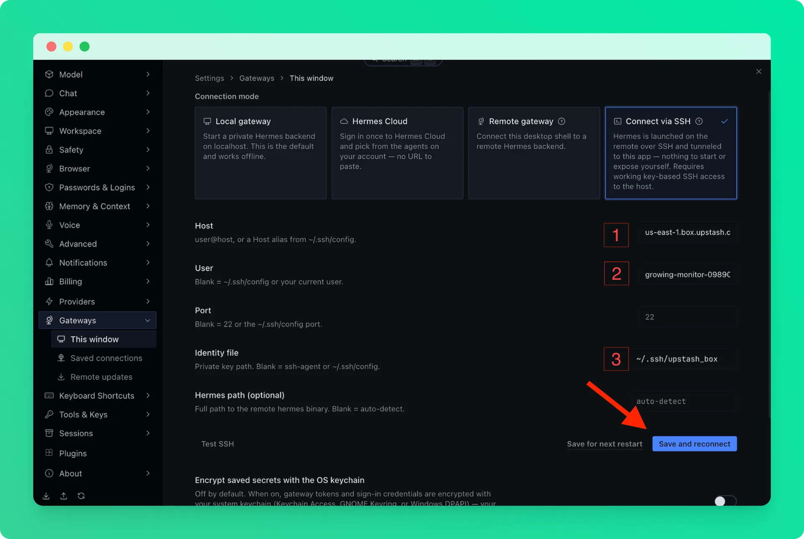Go to Settings in the breadcrumb

[209, 78]
